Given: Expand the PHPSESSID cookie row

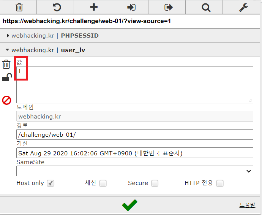Looking at the screenshot, I should click(130, 35).
